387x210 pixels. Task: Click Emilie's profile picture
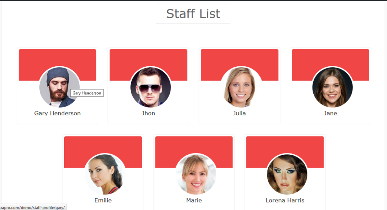[105, 174]
